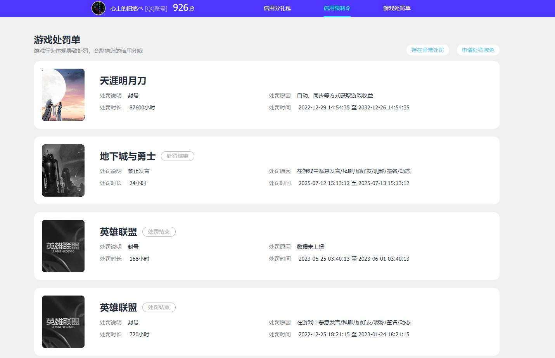Image resolution: width=555 pixels, height=358 pixels.
Task: Click the 720小时 duration value
Action: [x=139, y=334]
